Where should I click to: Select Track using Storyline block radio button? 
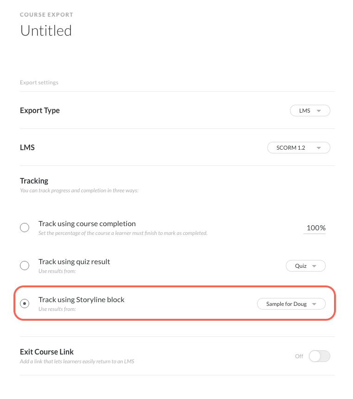pos(25,304)
